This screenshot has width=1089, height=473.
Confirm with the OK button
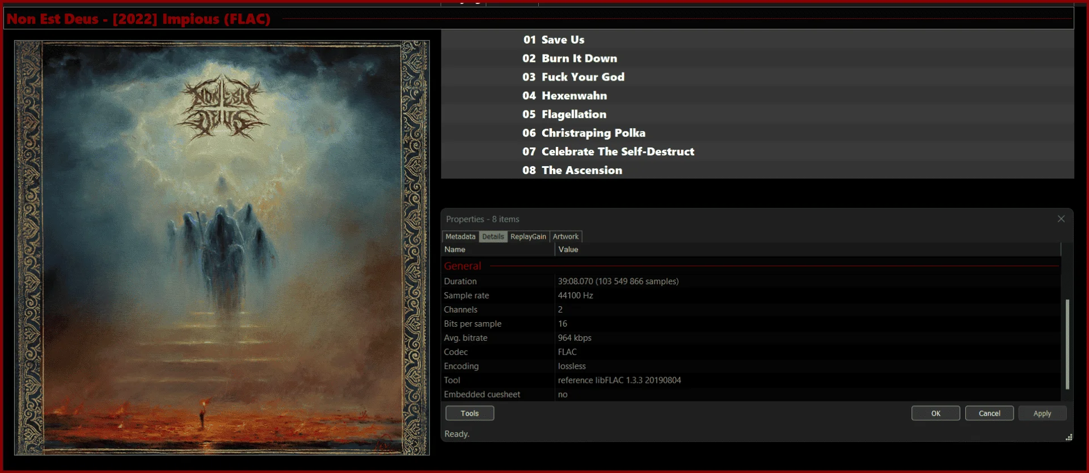coord(936,413)
